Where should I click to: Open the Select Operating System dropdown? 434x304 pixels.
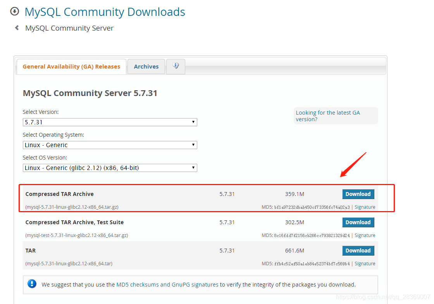(x=110, y=145)
